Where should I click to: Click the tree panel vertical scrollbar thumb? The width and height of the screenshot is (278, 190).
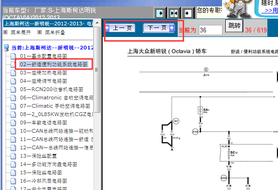[97, 70]
